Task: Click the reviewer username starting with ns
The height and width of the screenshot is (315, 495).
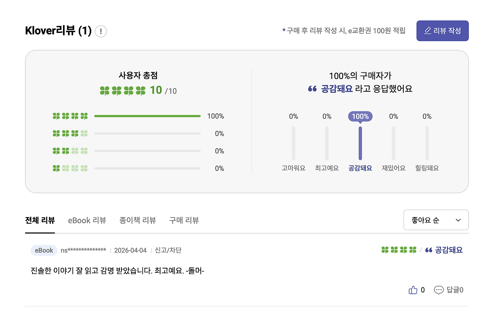Action: (83, 250)
